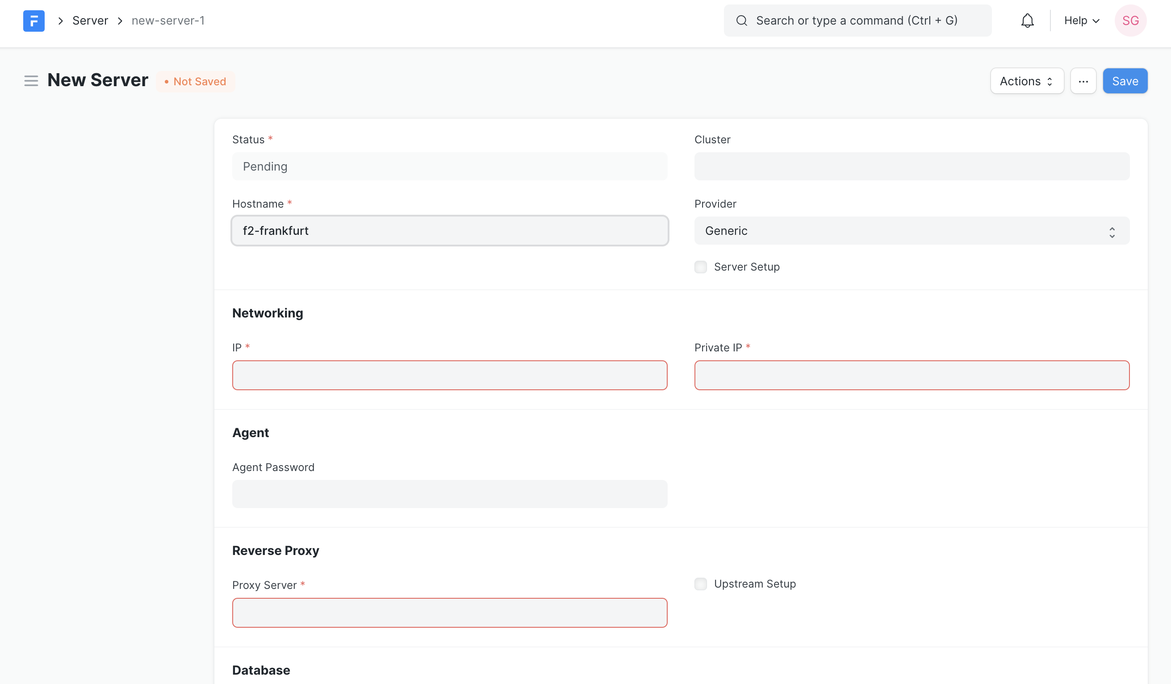1171x684 pixels.
Task: Click the new-server-1 breadcrumb link
Action: [167, 21]
